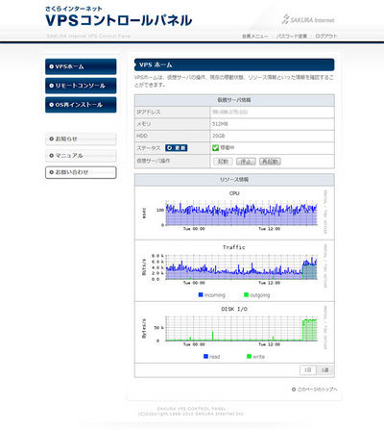Click the blurred IP address value
384x430 pixels.
point(229,112)
